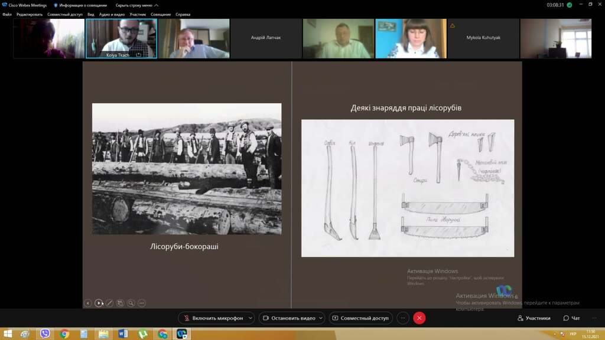Open the three-dot more options button
The height and width of the screenshot is (340, 605).
point(403,318)
